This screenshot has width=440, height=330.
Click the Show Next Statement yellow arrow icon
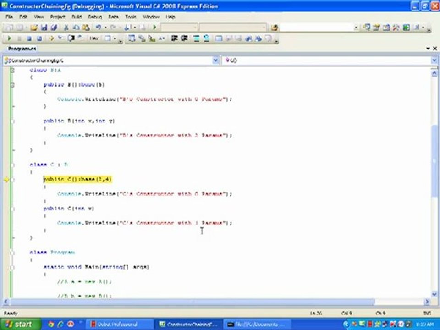click(51, 38)
